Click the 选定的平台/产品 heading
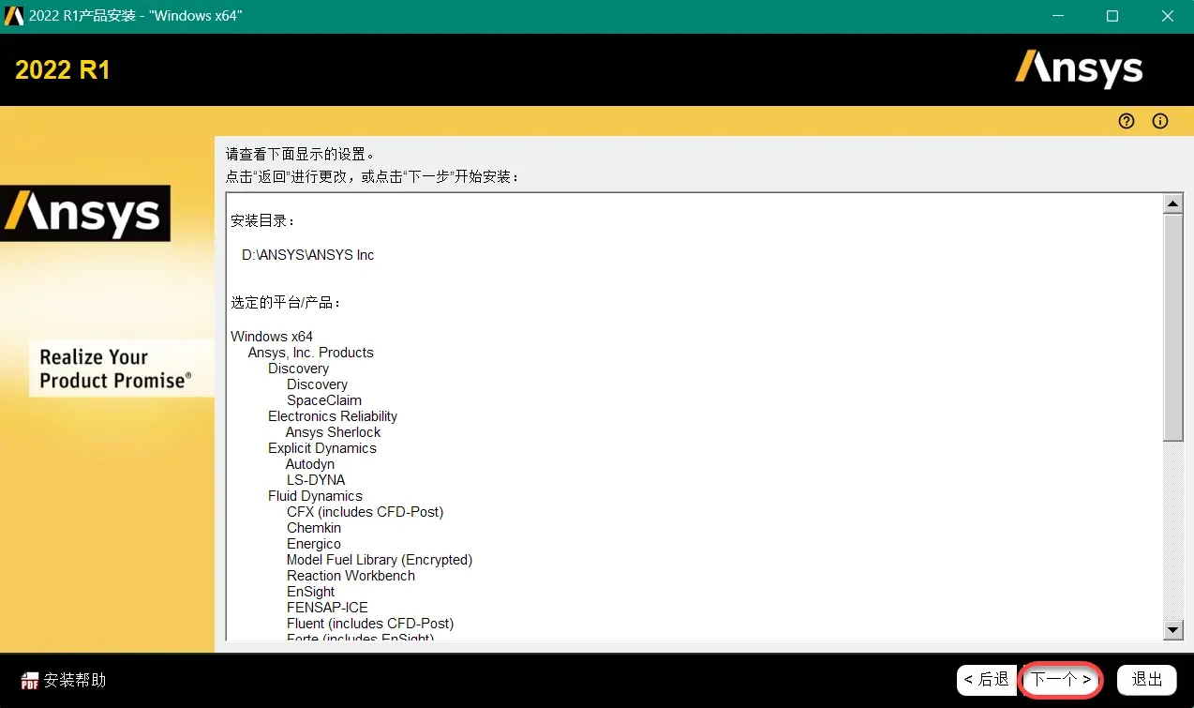Viewport: 1194px width, 708px height. tap(286, 303)
